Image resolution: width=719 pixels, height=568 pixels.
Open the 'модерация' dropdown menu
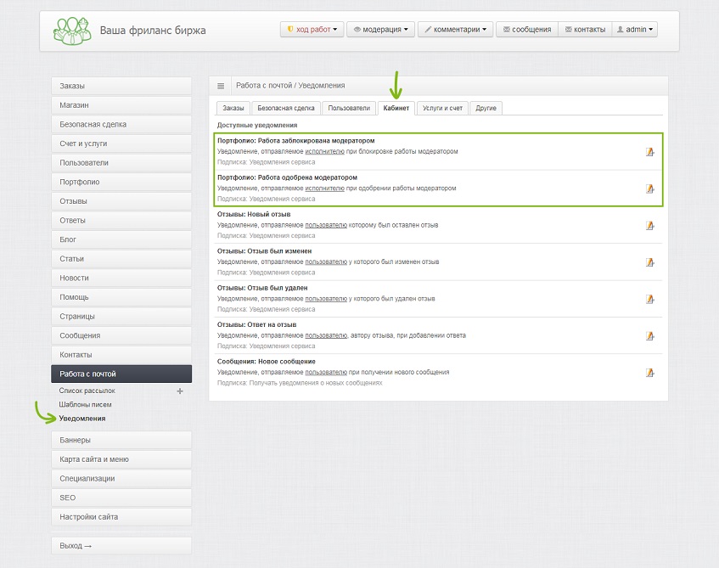pyautogui.click(x=380, y=30)
